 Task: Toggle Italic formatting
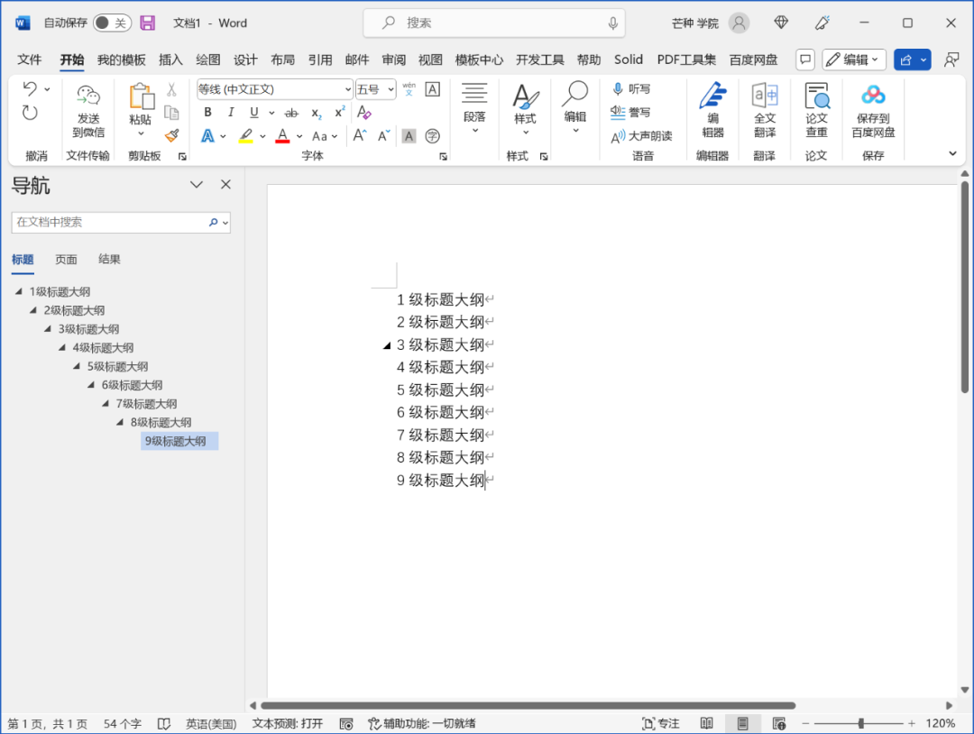[231, 113]
